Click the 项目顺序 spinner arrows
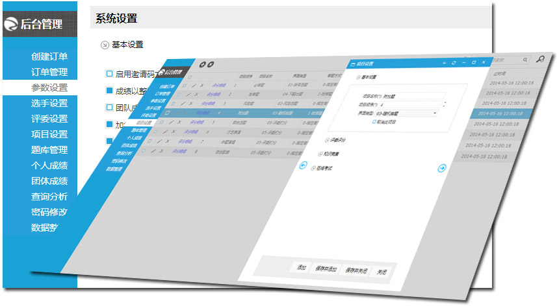The height and width of the screenshot is (308, 557). [x=445, y=104]
